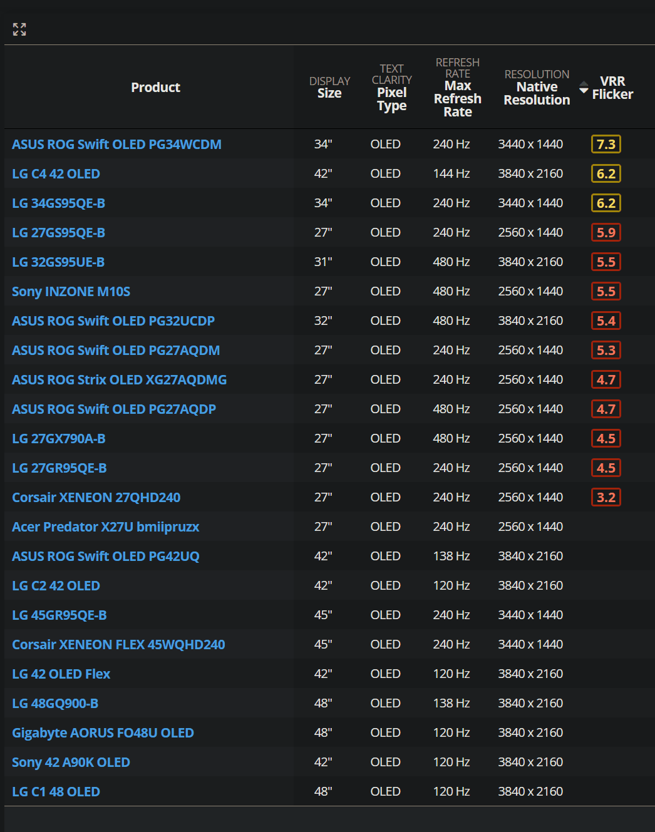655x832 pixels.
Task: Click the 5.5 score for LG 32GS95UE-B
Action: click(x=606, y=262)
